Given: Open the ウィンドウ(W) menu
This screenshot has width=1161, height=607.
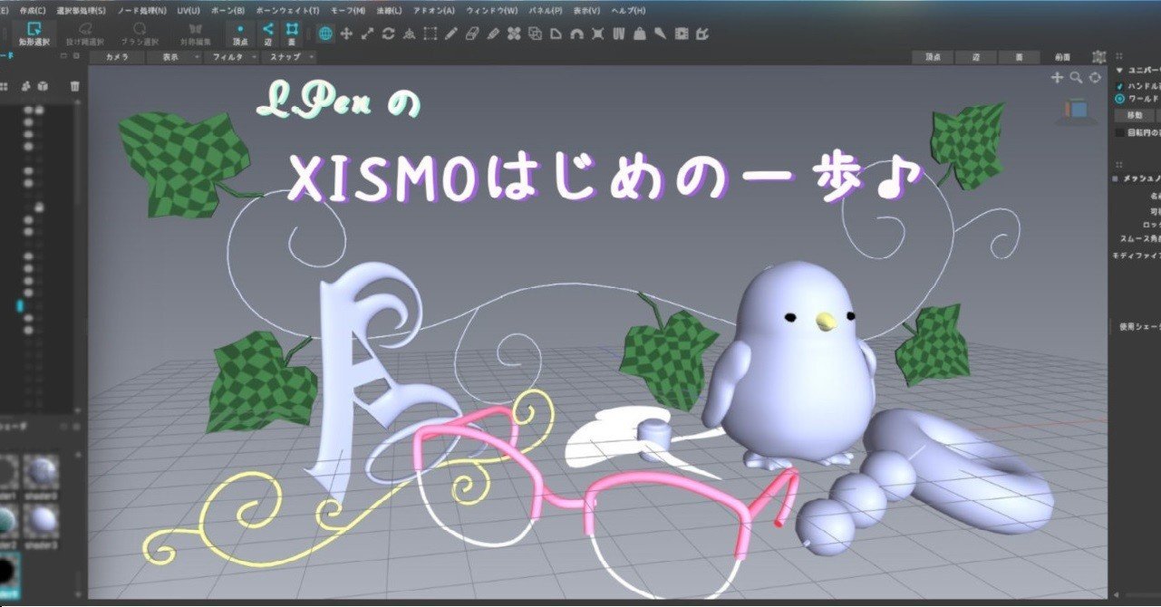Looking at the screenshot, I should (491, 10).
